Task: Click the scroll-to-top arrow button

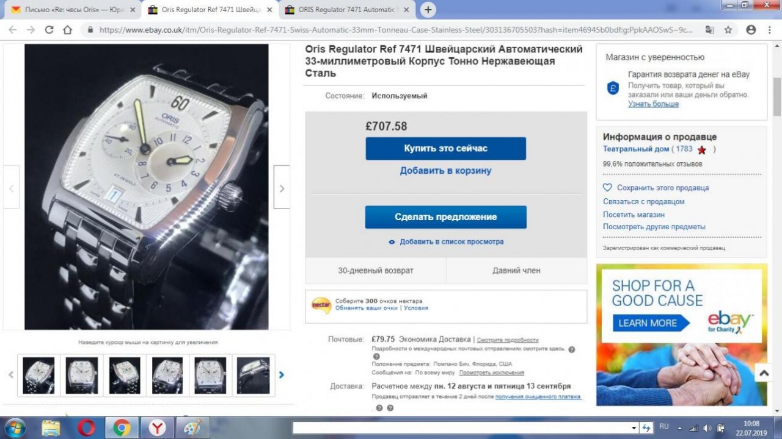Action: [x=764, y=373]
